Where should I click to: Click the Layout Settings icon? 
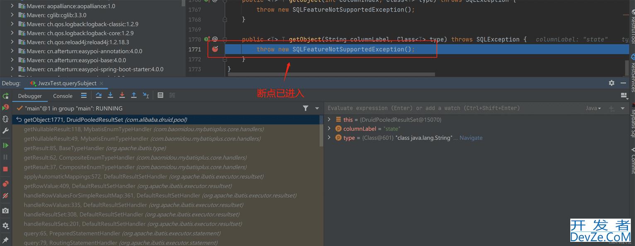coord(623,95)
